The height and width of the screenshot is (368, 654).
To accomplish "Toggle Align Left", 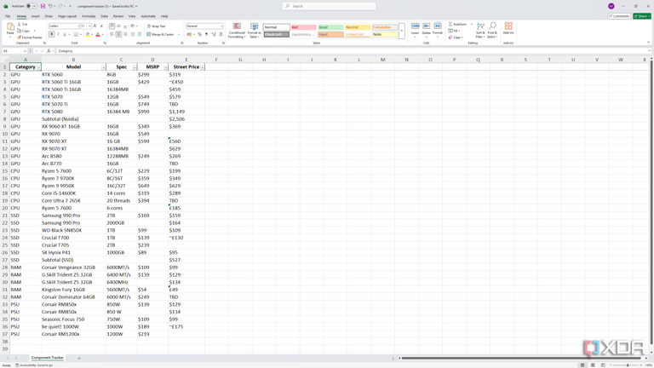I will click(x=112, y=34).
